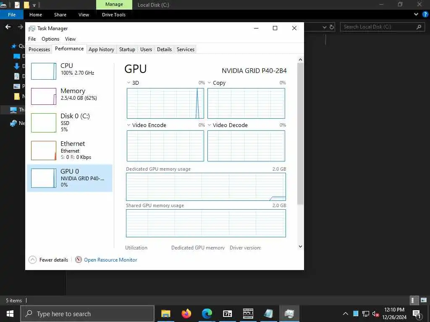Launch Microsoft Edge from the taskbar
This screenshot has height=322, width=430.
click(x=207, y=314)
